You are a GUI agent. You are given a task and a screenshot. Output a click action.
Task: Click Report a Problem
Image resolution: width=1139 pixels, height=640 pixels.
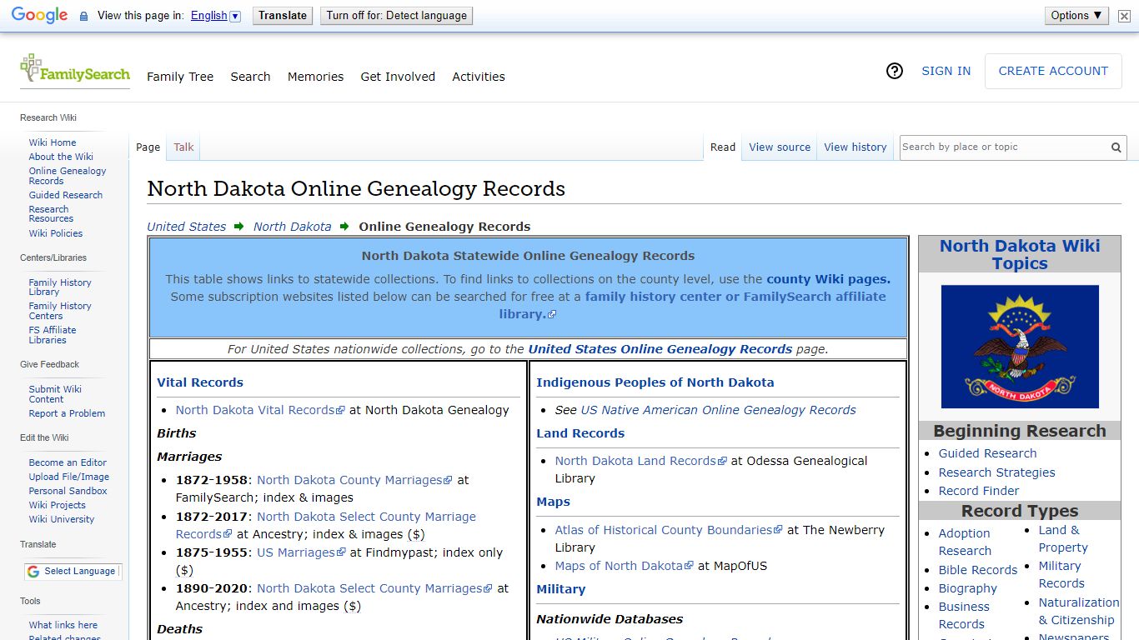click(x=67, y=413)
